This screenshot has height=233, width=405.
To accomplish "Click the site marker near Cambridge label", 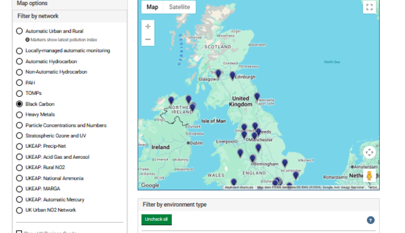I will tap(285, 163).
